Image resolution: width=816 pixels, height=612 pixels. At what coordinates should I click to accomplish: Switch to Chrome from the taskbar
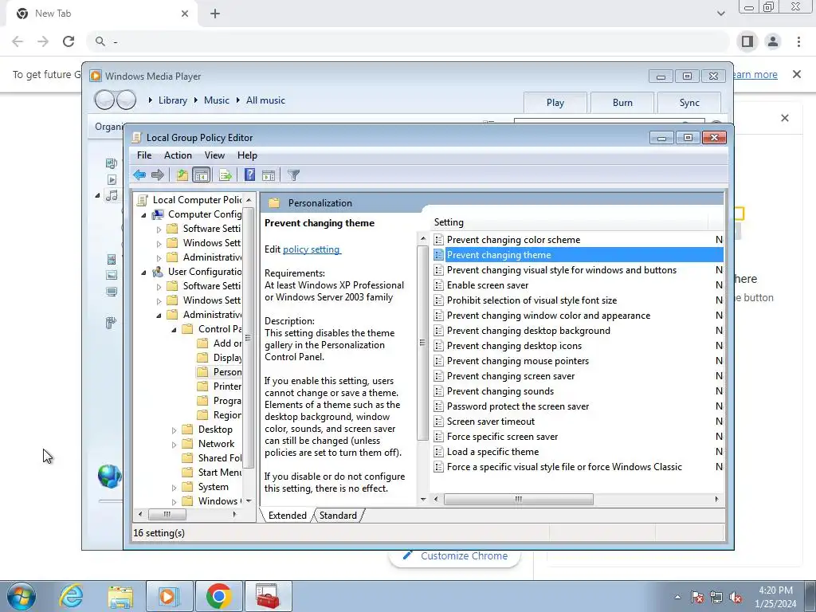[x=219, y=596]
